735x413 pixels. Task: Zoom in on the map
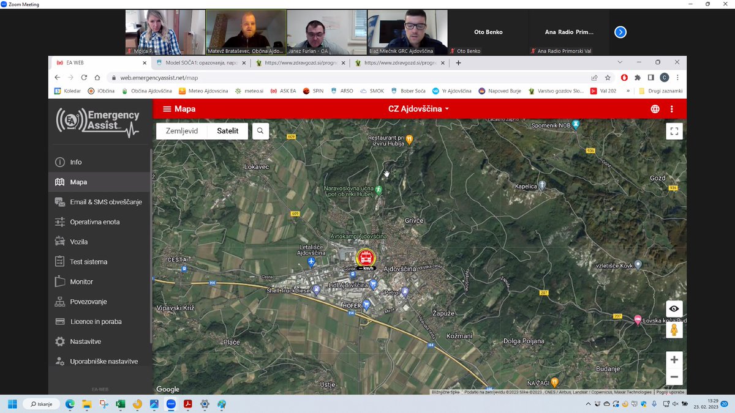[674, 360]
